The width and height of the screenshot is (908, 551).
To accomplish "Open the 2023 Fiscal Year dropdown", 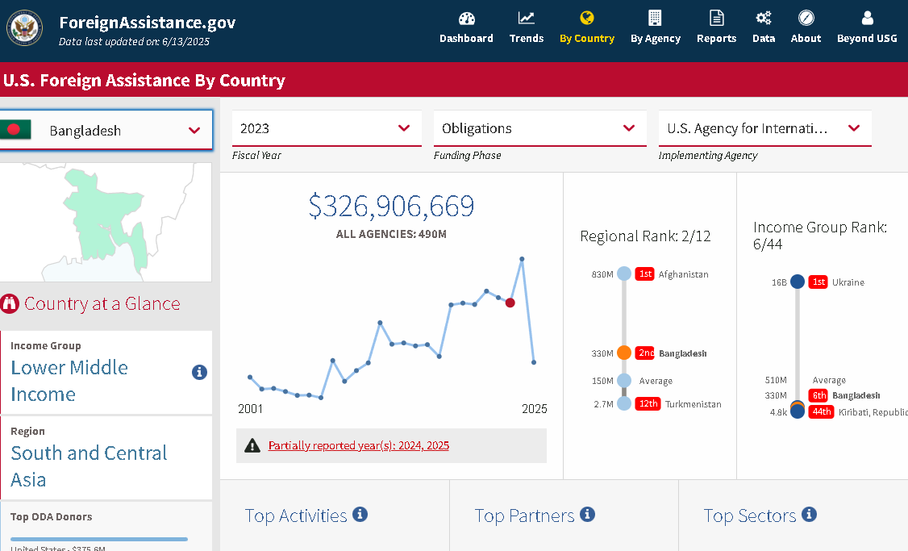I will 327,128.
